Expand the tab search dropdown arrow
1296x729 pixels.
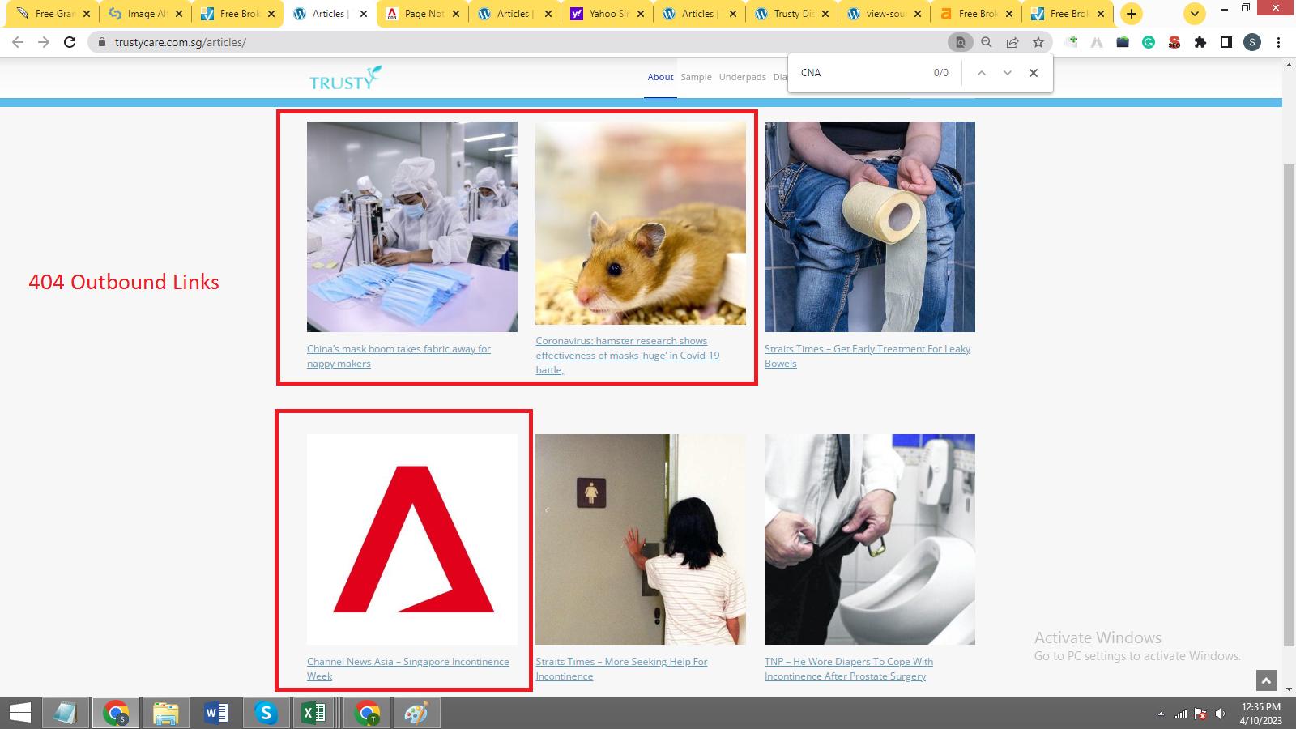pyautogui.click(x=1194, y=14)
